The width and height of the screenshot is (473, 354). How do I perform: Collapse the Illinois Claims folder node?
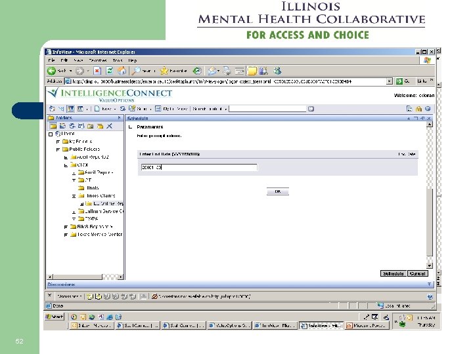74,196
